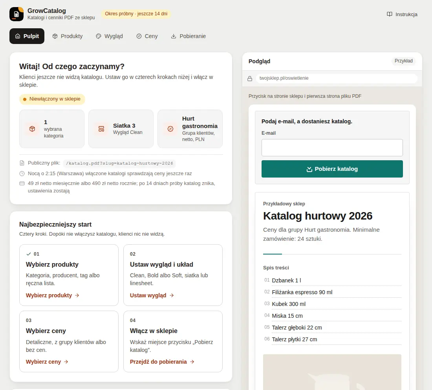Image resolution: width=432 pixels, height=390 pixels.
Task: Switch to the Pulpit tab
Action: (27, 36)
